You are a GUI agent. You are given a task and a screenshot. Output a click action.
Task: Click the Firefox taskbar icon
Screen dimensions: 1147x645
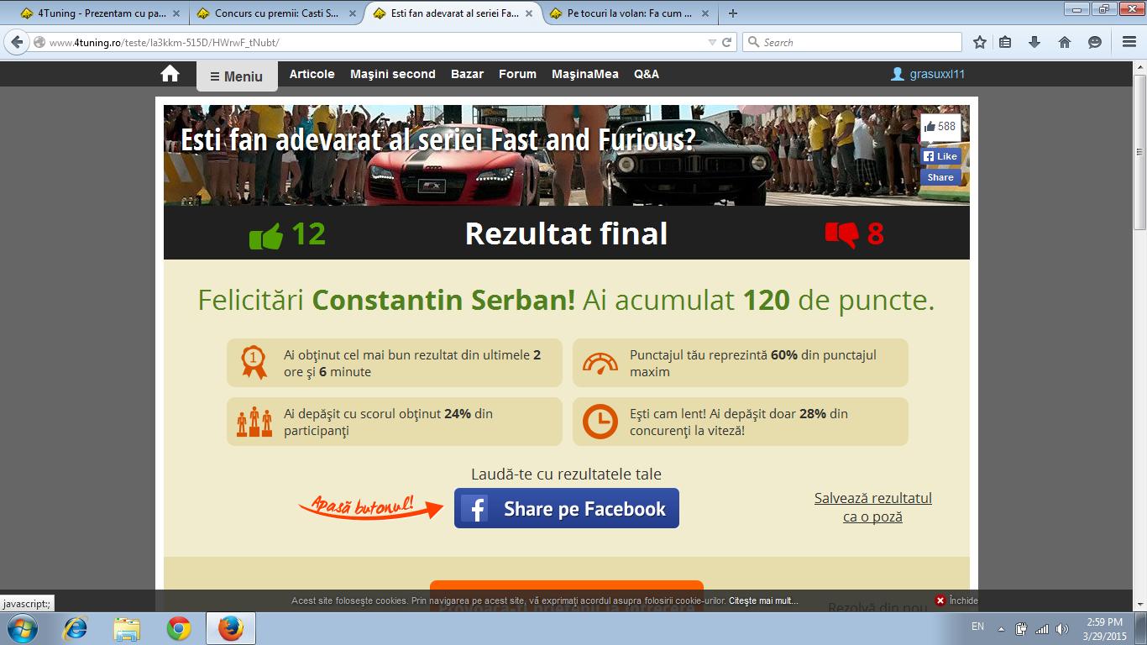[230, 628]
